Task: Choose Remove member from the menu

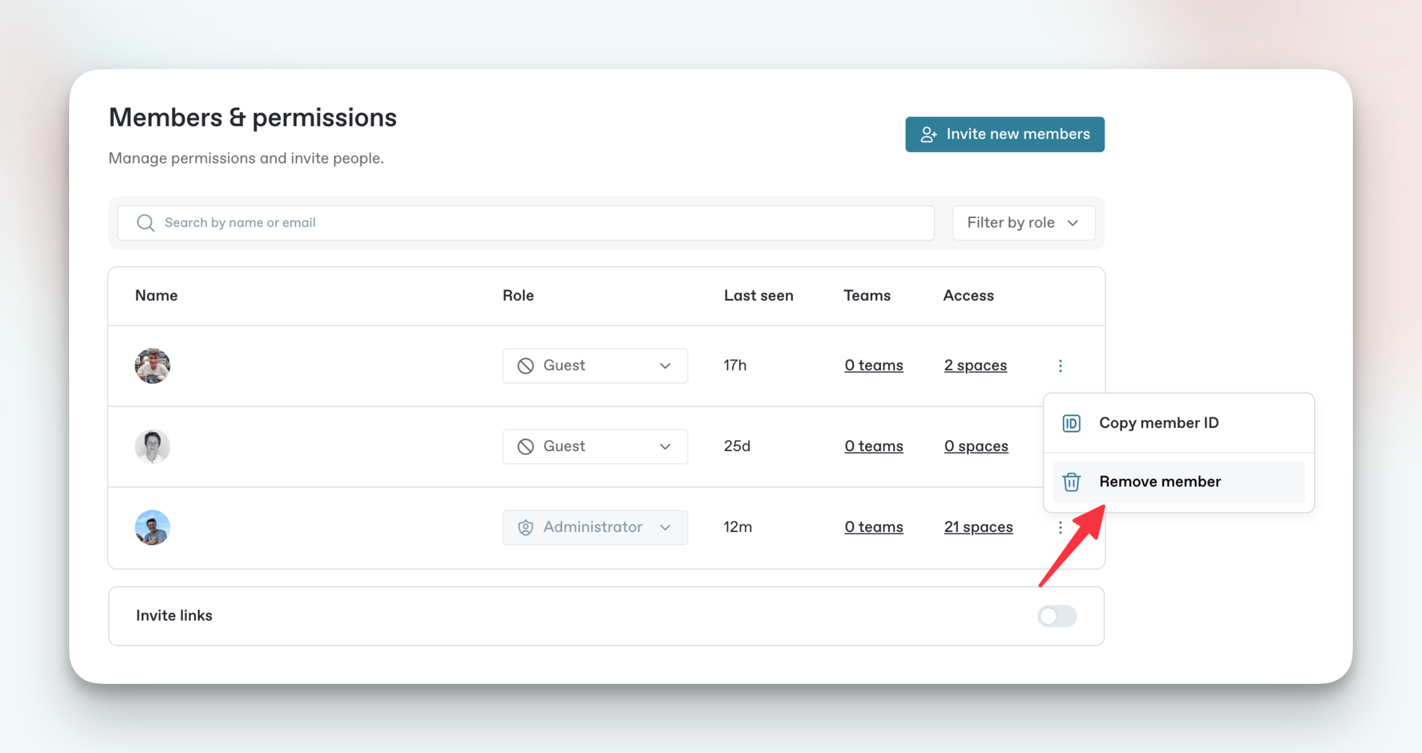Action: (x=1160, y=482)
